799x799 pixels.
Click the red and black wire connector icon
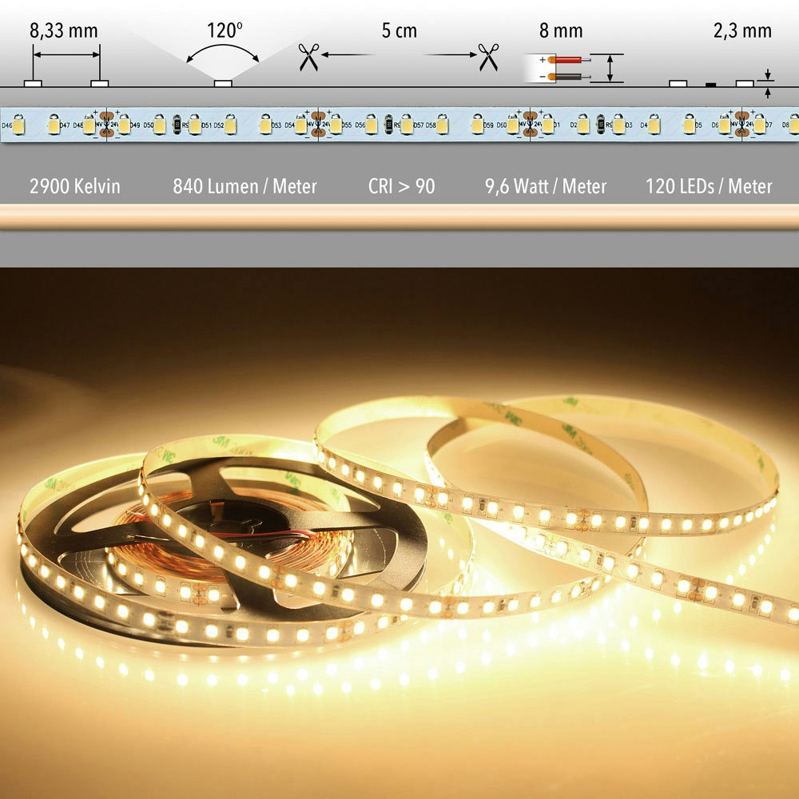point(557,68)
